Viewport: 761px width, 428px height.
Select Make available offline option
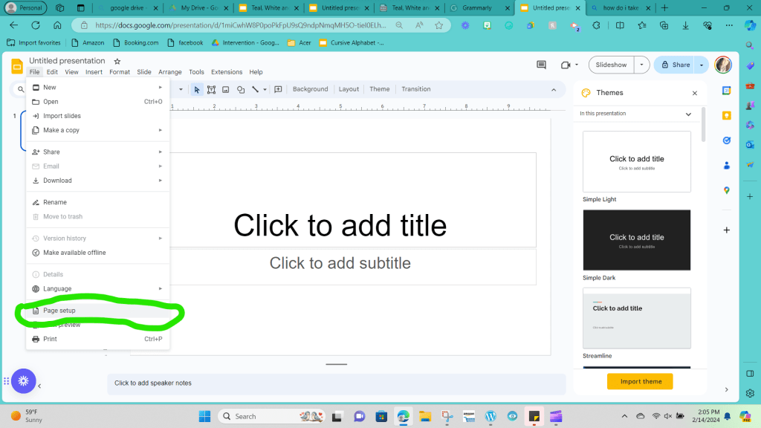pyautogui.click(x=74, y=253)
